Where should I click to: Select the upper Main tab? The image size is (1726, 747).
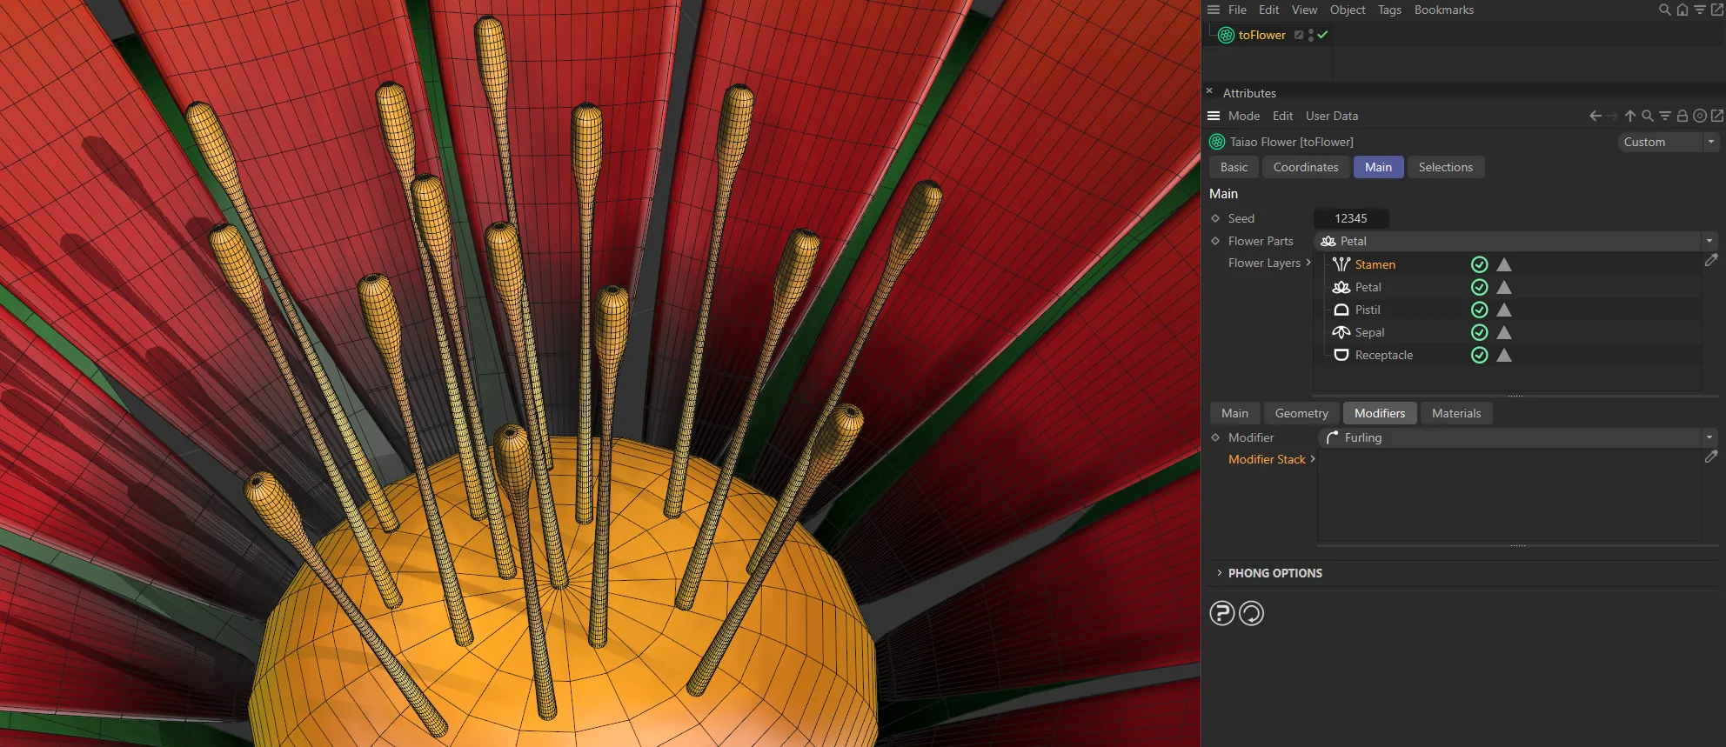coord(1378,167)
